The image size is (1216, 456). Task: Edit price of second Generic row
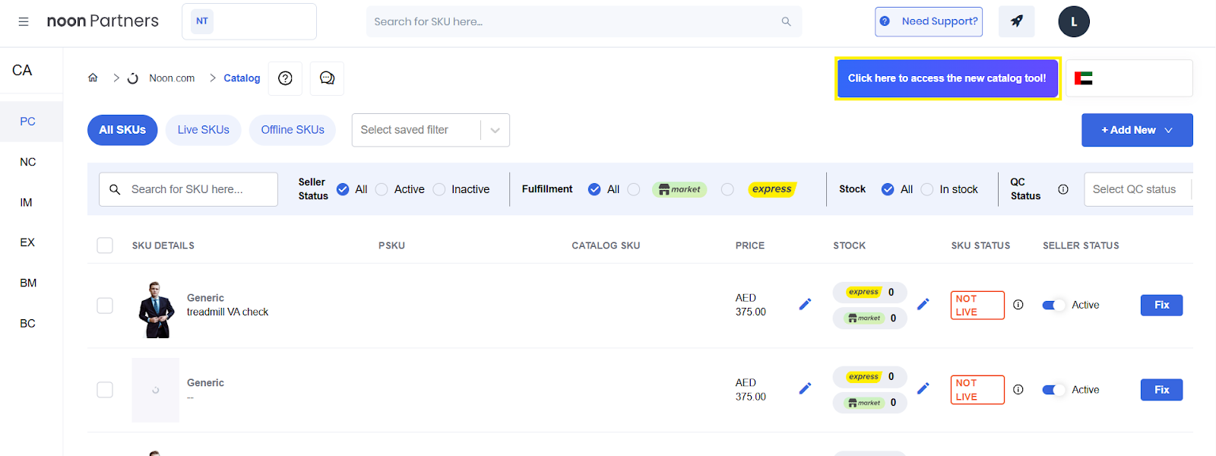[x=805, y=389]
